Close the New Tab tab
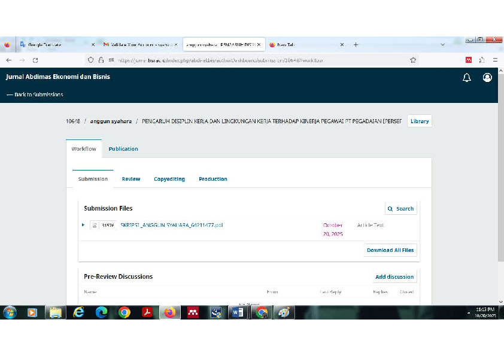The width and height of the screenshot is (504, 356). 342,45
